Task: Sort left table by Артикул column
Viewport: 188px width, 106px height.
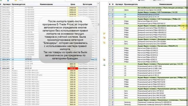Action: [7, 4]
